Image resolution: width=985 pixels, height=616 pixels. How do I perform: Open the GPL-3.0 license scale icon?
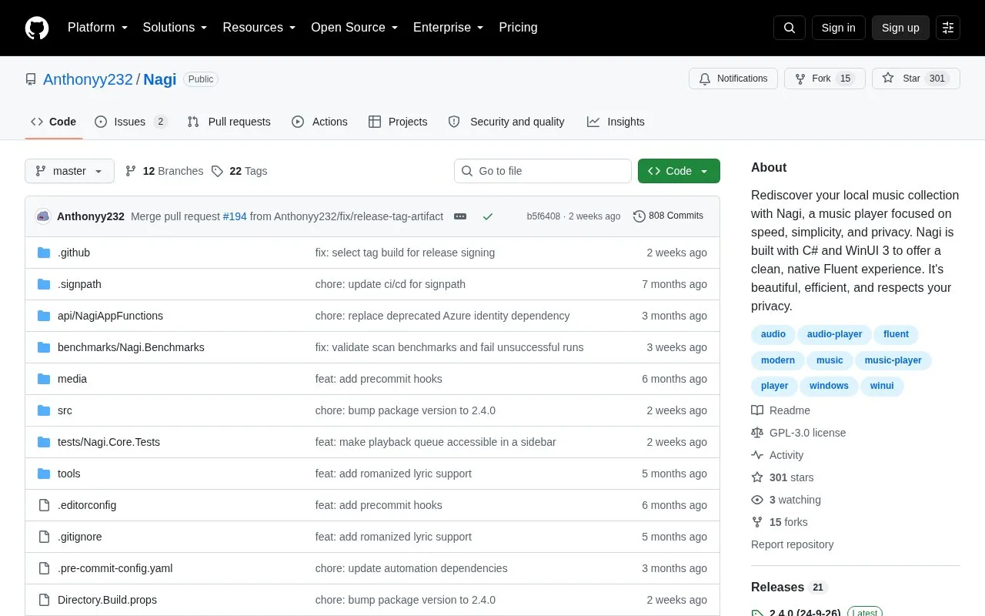pyautogui.click(x=757, y=433)
